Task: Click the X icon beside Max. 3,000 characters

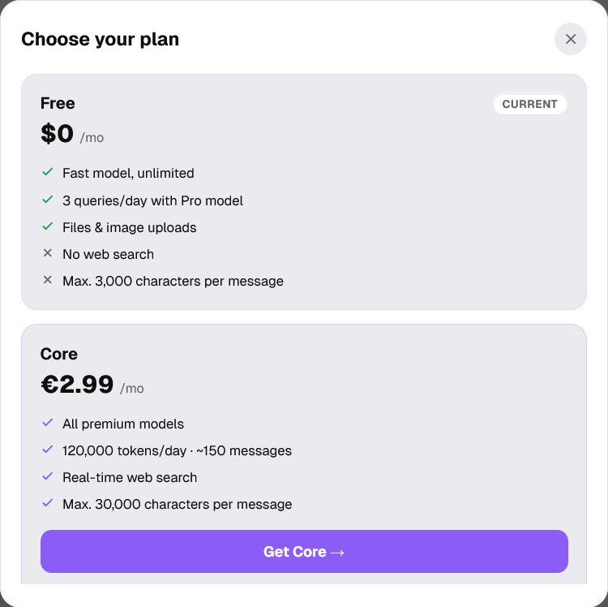Action: (x=48, y=281)
